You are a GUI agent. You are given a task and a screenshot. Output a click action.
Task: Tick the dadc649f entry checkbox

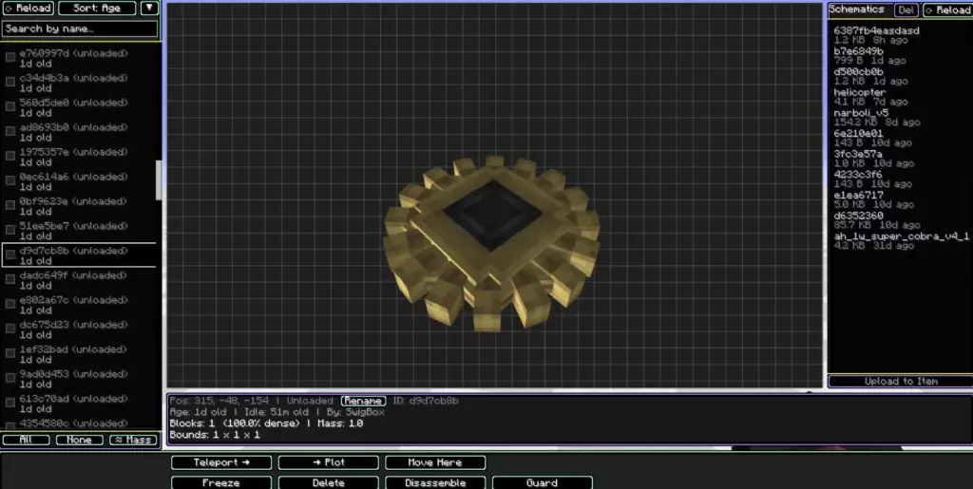pos(10,279)
